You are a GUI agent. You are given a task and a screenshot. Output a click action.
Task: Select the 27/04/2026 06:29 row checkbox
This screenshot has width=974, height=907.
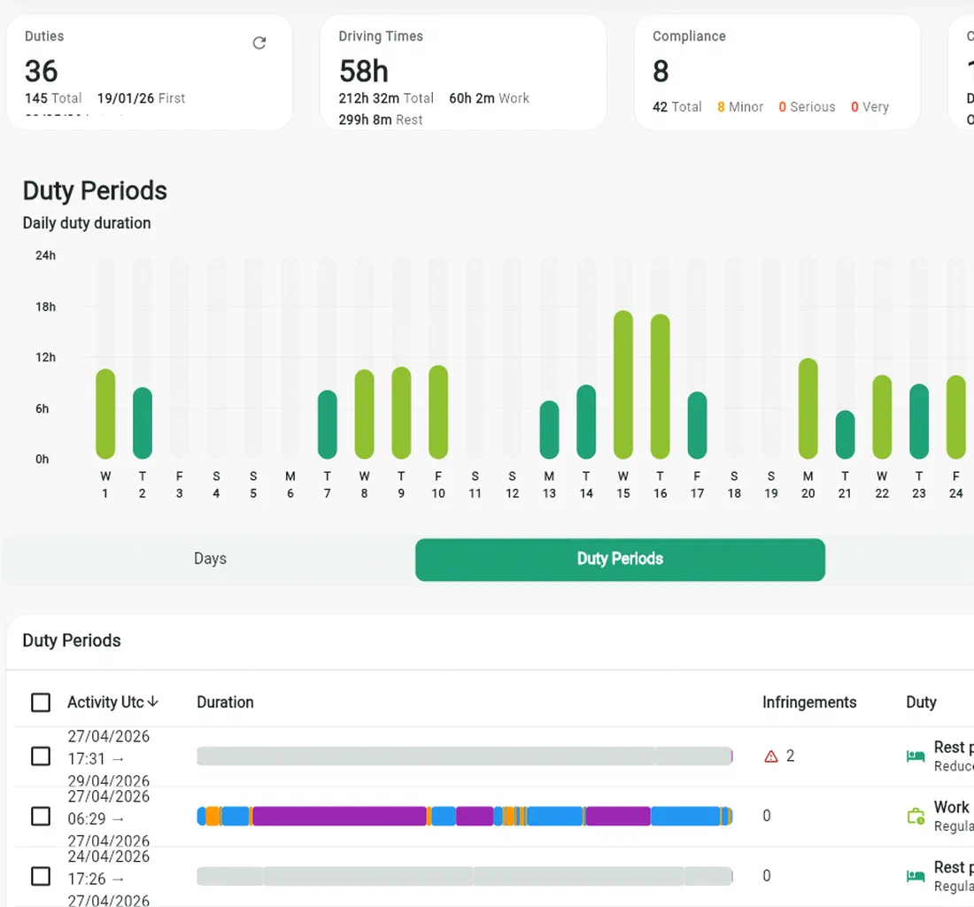41,817
